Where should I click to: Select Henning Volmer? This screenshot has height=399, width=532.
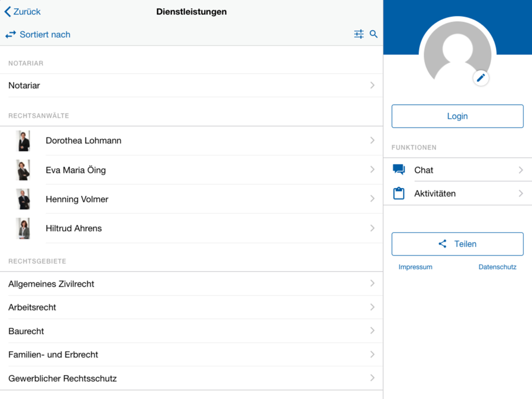(192, 199)
